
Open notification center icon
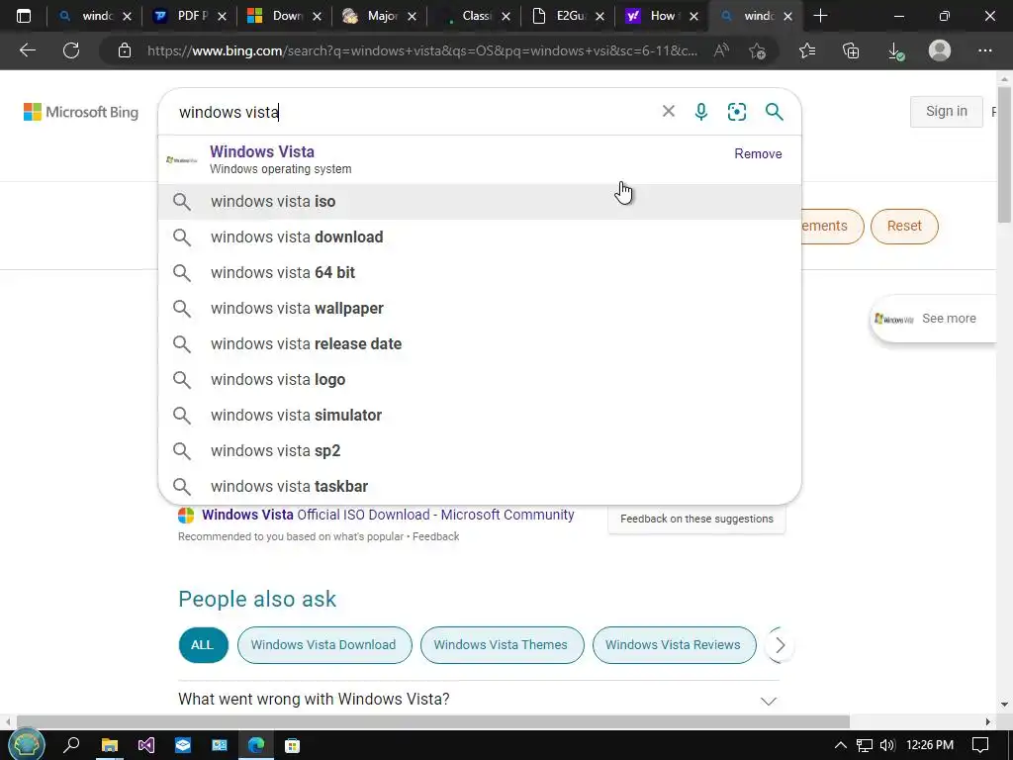[980, 745]
